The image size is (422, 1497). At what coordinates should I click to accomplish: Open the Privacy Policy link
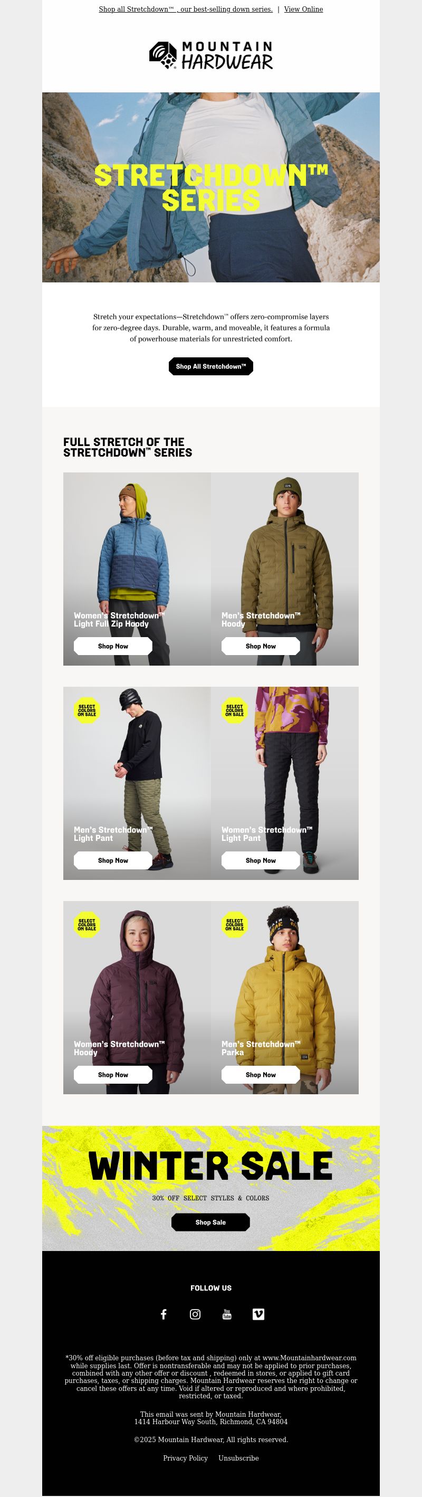click(185, 1458)
